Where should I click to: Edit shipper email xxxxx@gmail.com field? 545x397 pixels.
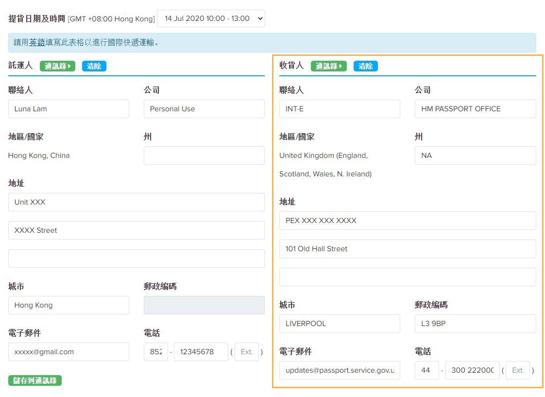click(x=68, y=352)
